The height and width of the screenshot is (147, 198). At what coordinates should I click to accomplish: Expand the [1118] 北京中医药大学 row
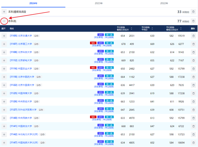pyautogui.click(x=4, y=77)
